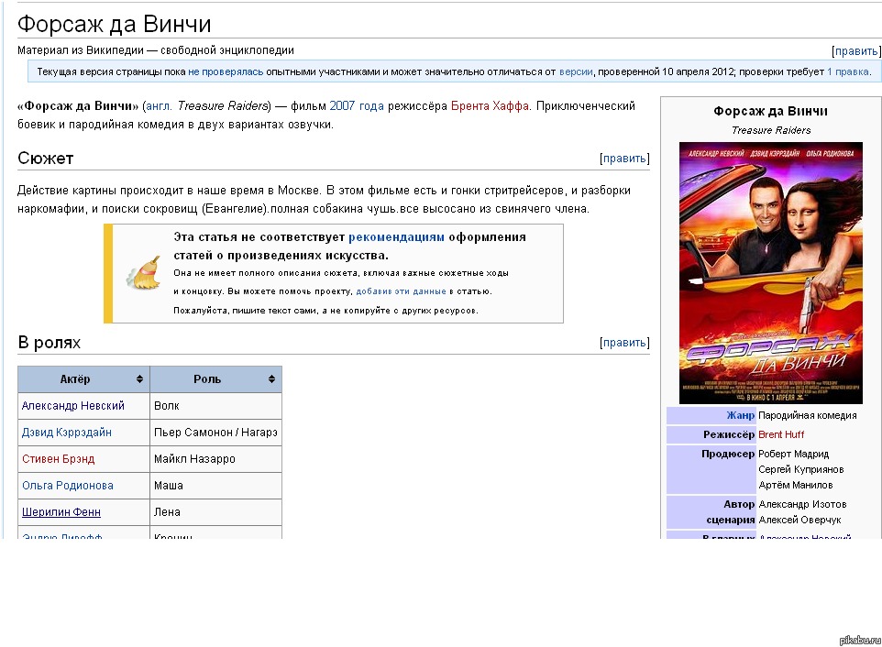Open Шерилин Фенн actor link
This screenshot has height=647, width=882.
[x=61, y=512]
